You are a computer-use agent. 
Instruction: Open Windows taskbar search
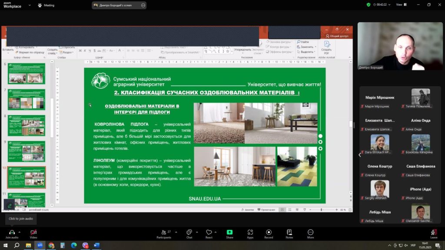tap(17, 245)
